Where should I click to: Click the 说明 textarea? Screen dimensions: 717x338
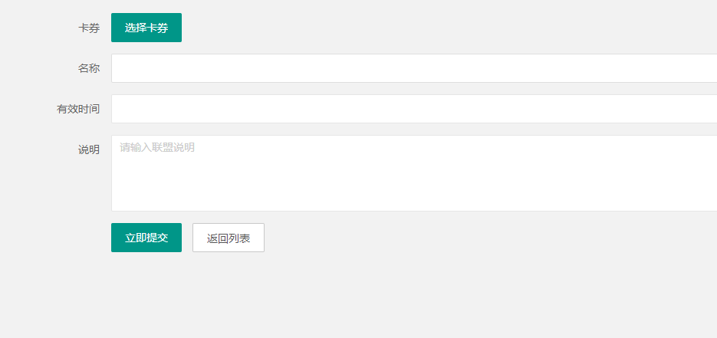tap(414, 173)
